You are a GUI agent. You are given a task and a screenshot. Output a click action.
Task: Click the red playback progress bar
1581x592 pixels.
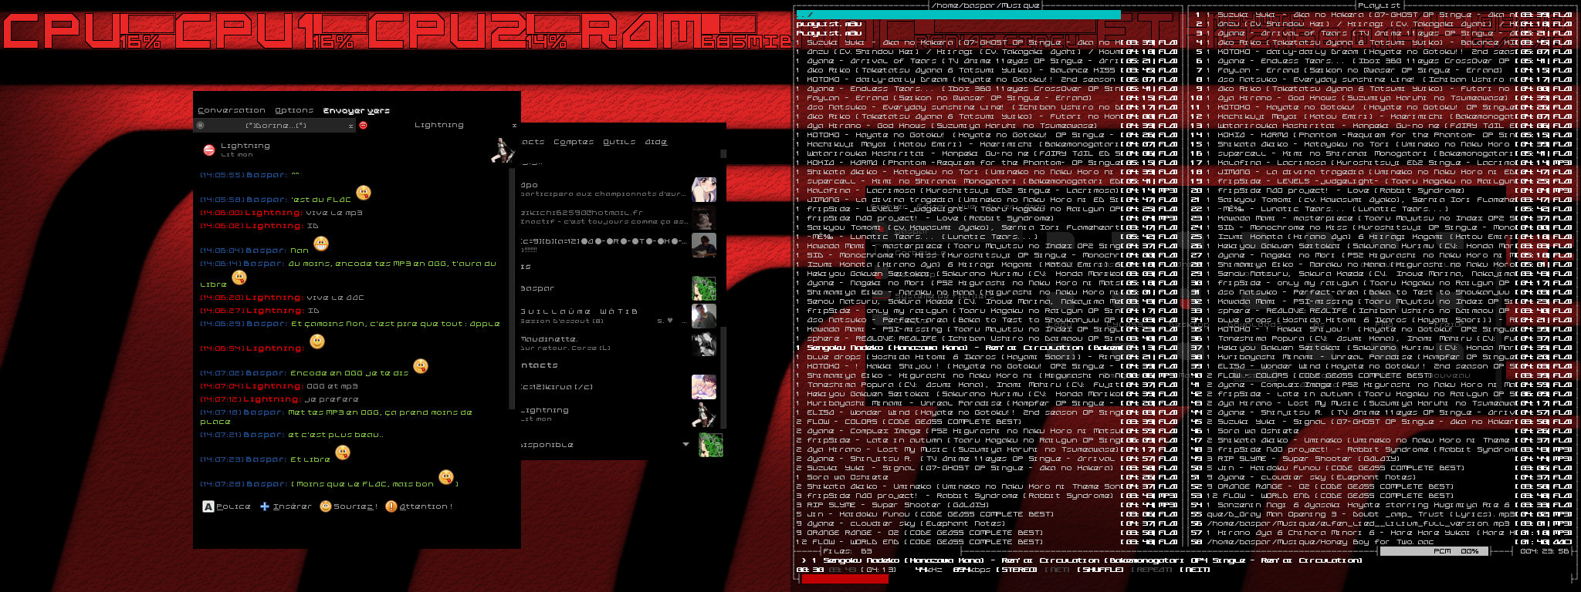pos(845,579)
